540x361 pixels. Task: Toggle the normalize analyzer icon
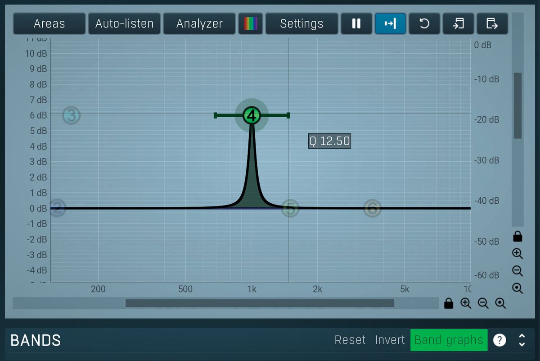point(390,23)
